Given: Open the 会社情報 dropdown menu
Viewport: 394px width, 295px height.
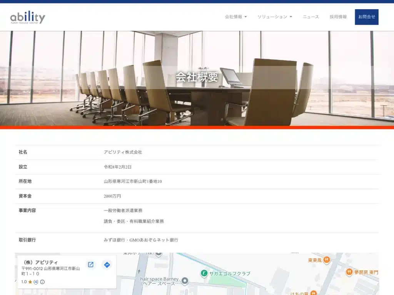Looking at the screenshot, I should (x=236, y=17).
